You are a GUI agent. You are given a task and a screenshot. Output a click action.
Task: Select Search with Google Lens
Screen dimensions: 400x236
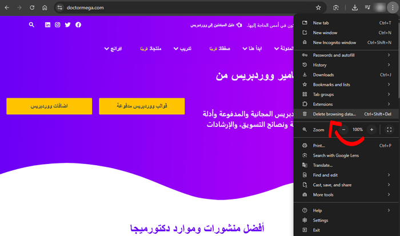(x=346, y=155)
